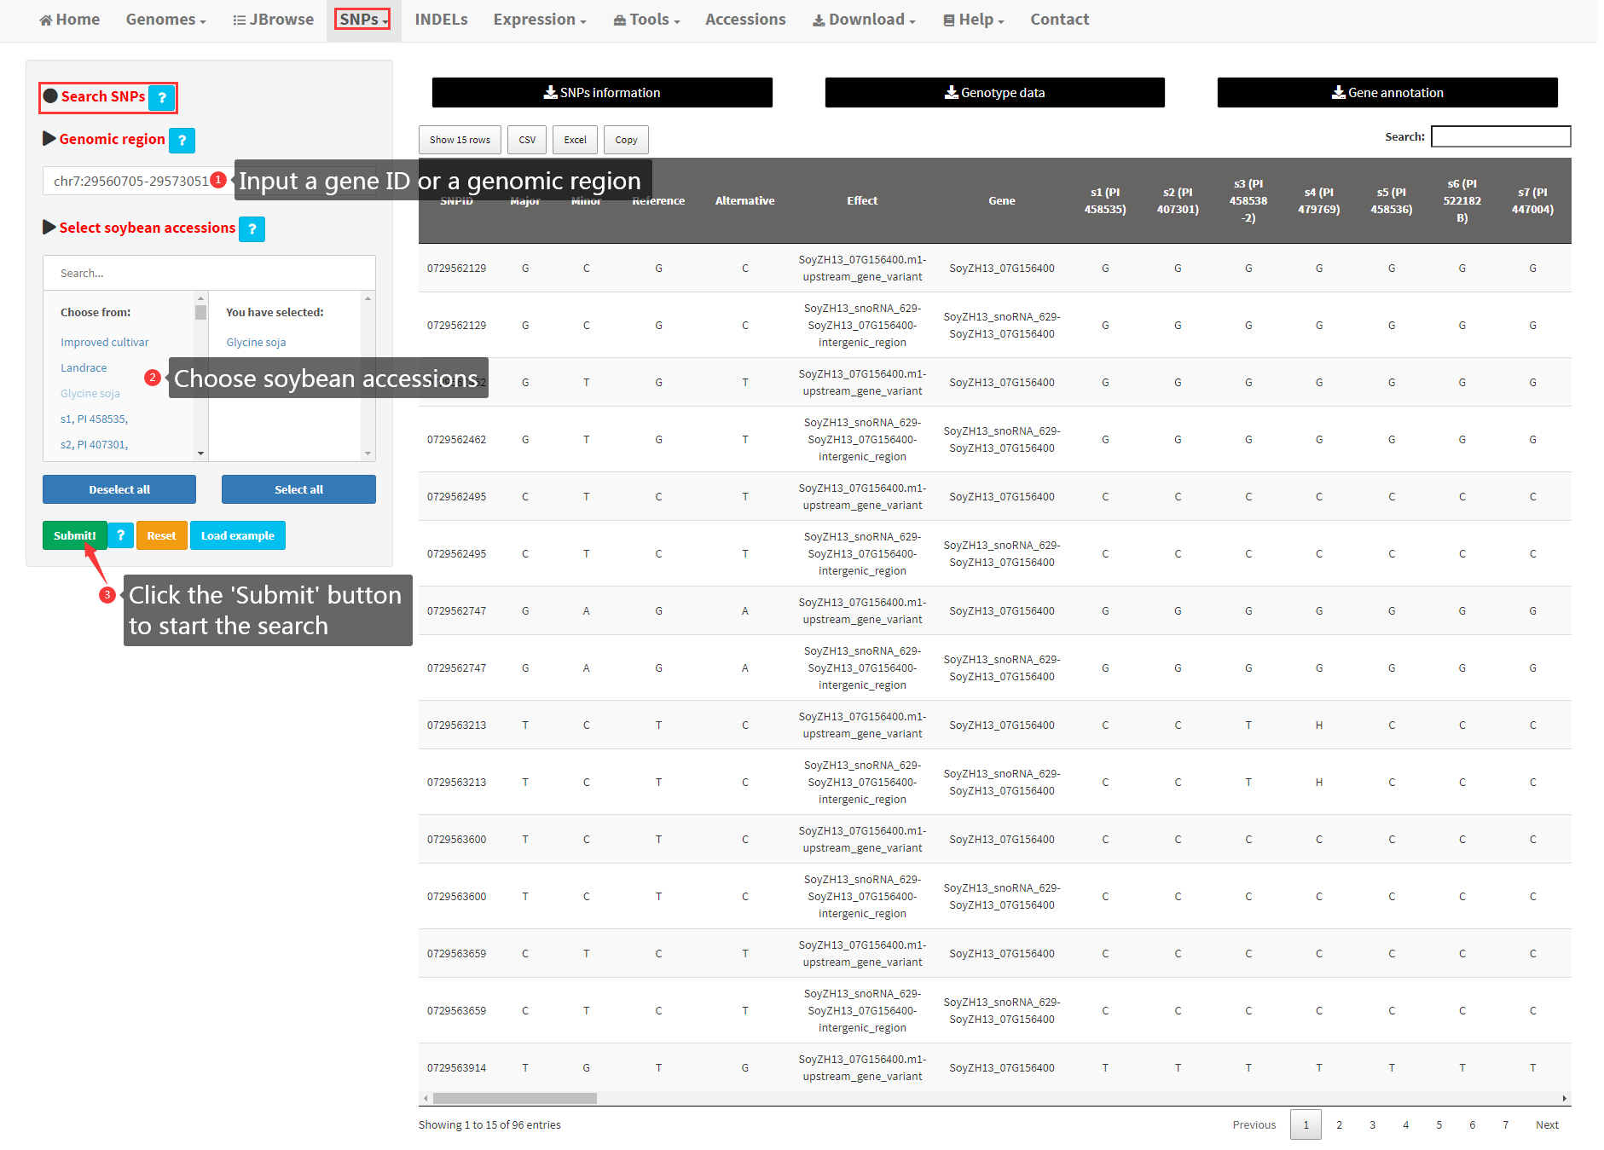1604x1150 pixels.
Task: Open help for Select soybean accessions
Action: tap(252, 229)
